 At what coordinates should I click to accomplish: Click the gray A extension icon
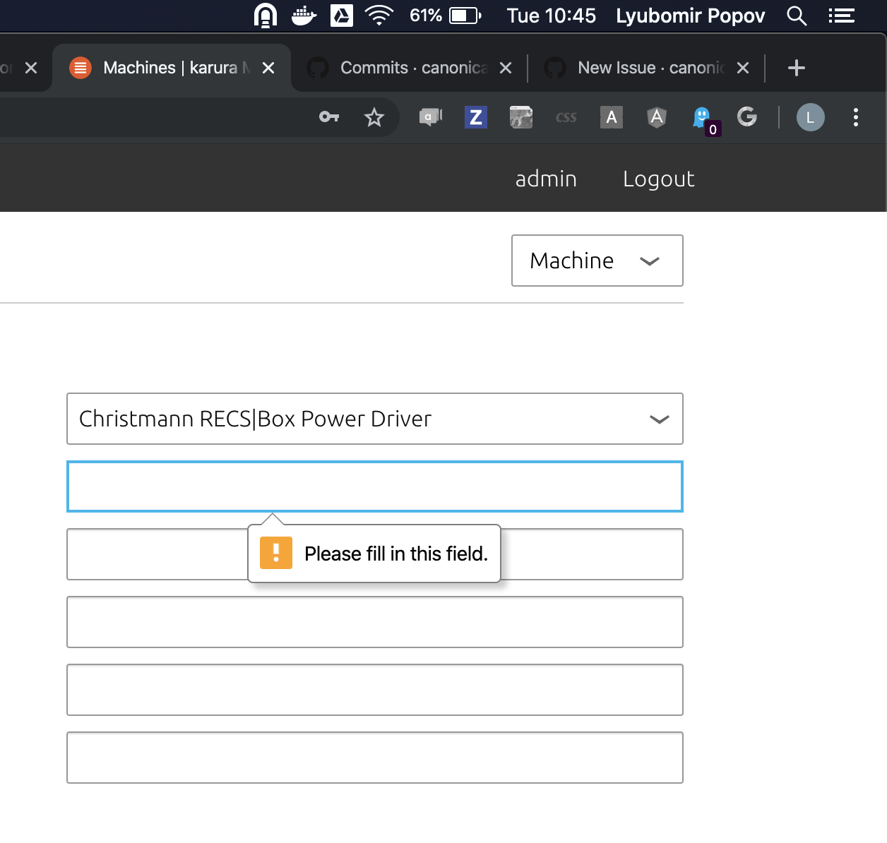612,118
